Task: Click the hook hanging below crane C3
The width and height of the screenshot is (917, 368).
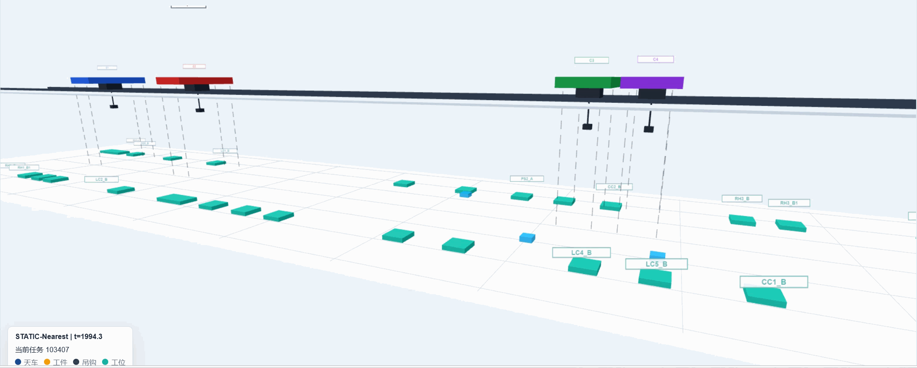Action: [x=587, y=126]
